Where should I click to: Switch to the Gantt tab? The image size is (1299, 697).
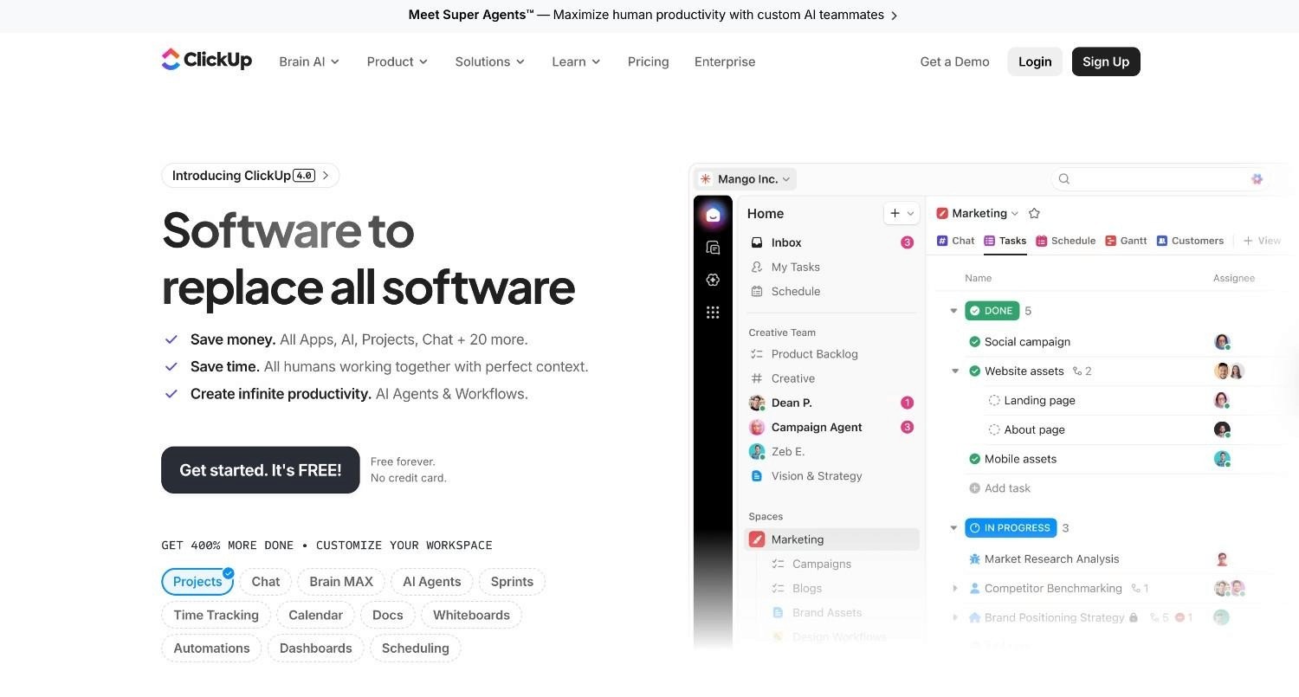point(1126,241)
